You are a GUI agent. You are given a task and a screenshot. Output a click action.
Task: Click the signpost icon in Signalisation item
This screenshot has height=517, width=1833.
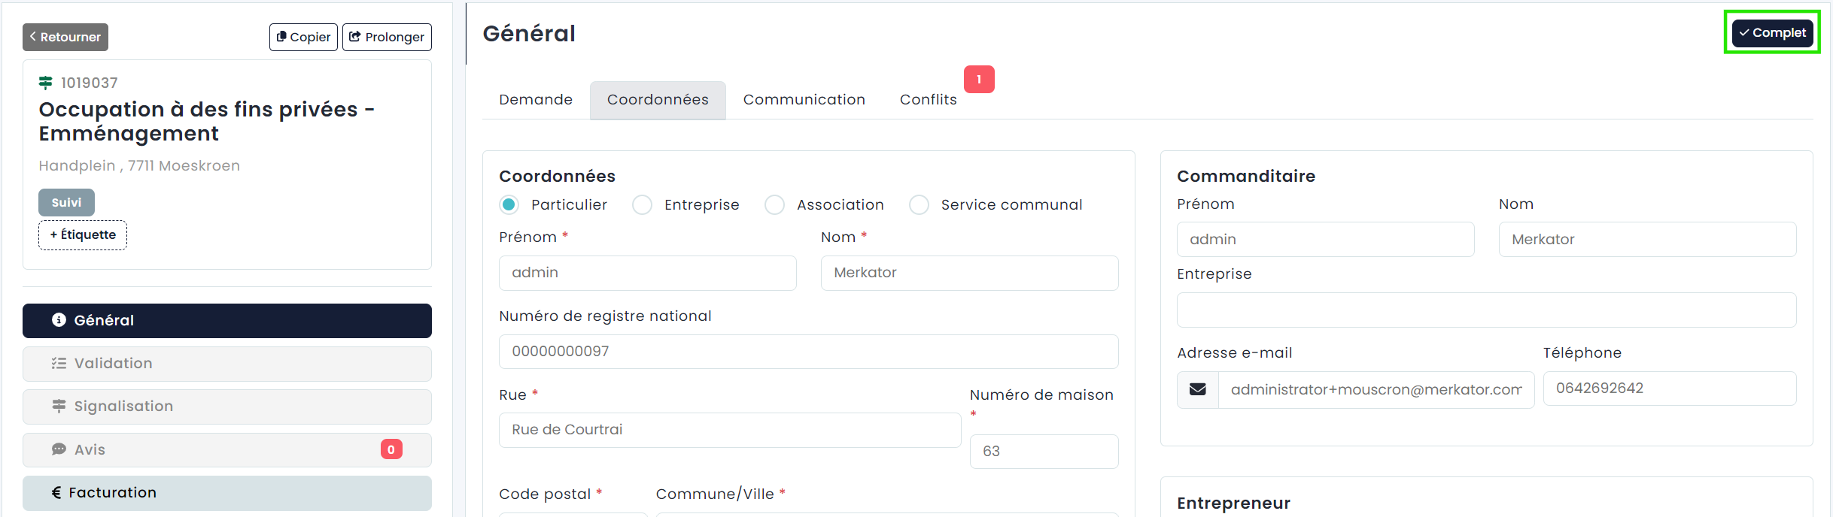click(x=59, y=406)
